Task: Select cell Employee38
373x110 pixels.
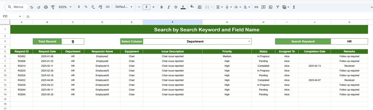Action: 102,85
